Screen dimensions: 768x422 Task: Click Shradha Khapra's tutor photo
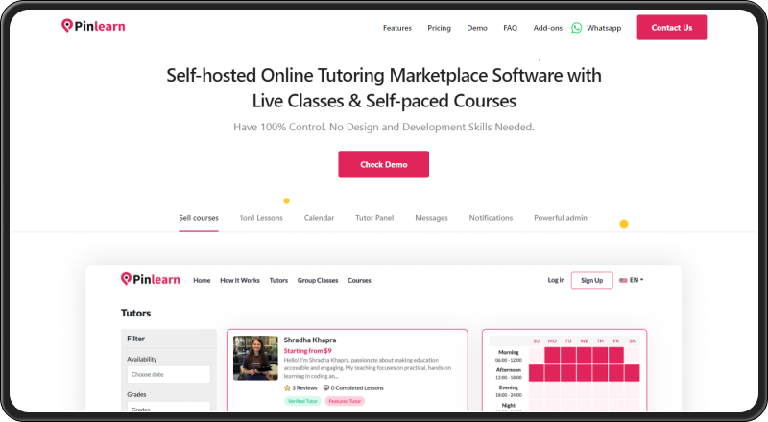point(255,358)
